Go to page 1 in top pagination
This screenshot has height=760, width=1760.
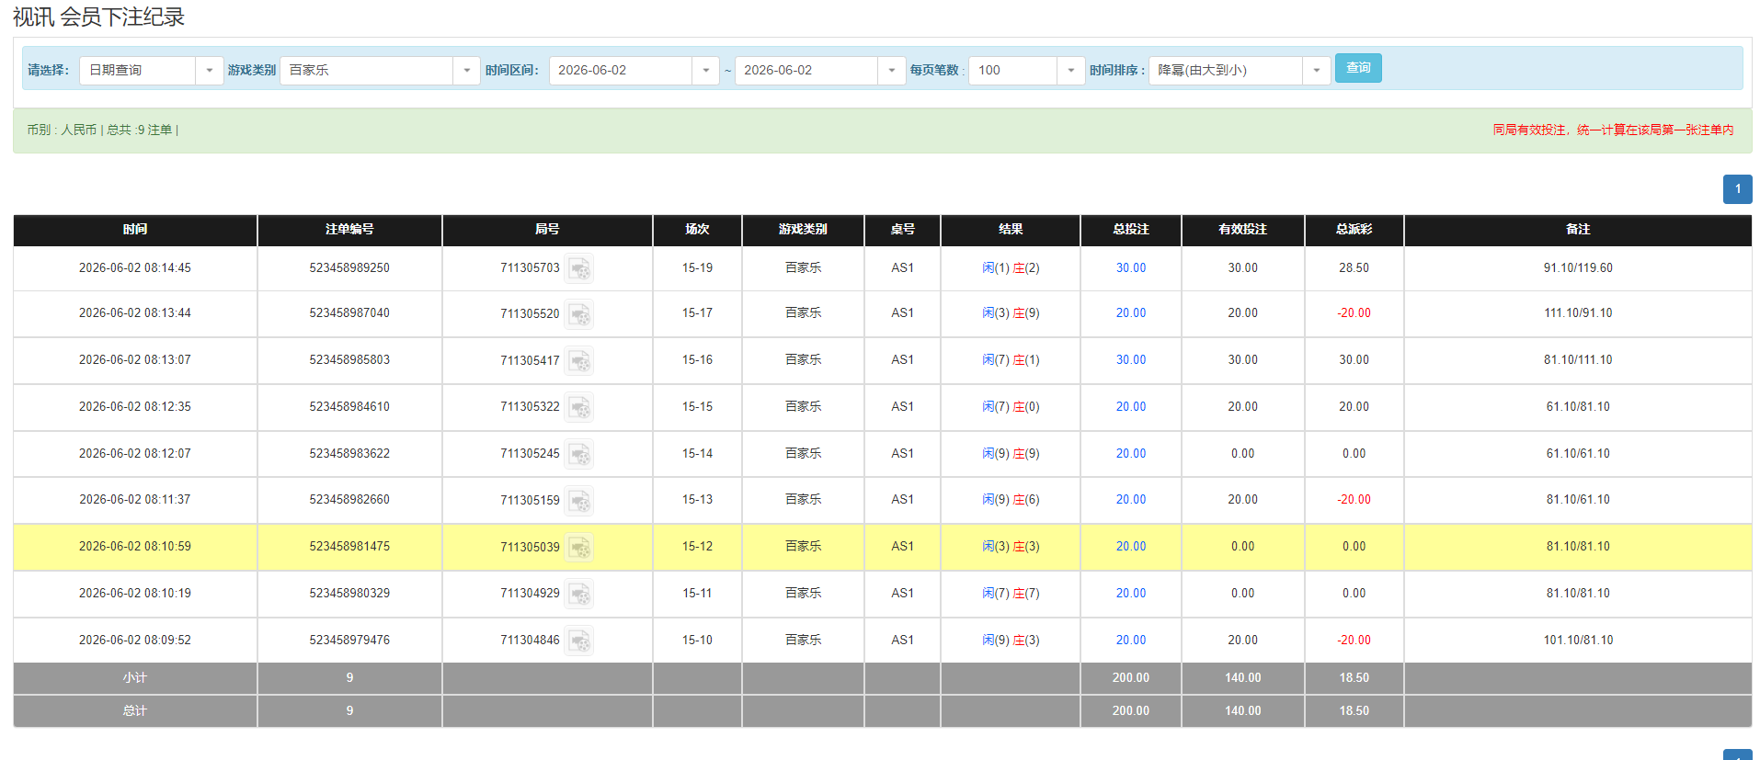tap(1737, 188)
